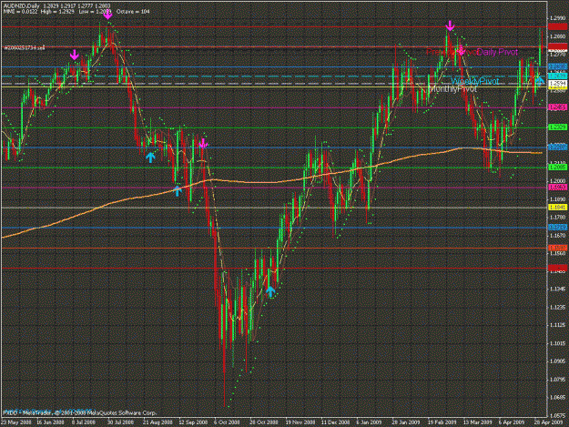Viewport: 569px width, 427px height.
Task: Click the 1.1235 value on the price axis
Action: point(558,308)
